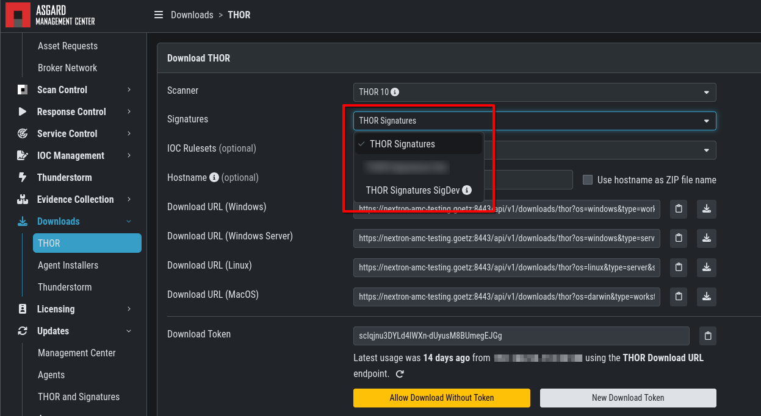Click the Hostname info icon
This screenshot has height=416, width=761.
(x=214, y=178)
